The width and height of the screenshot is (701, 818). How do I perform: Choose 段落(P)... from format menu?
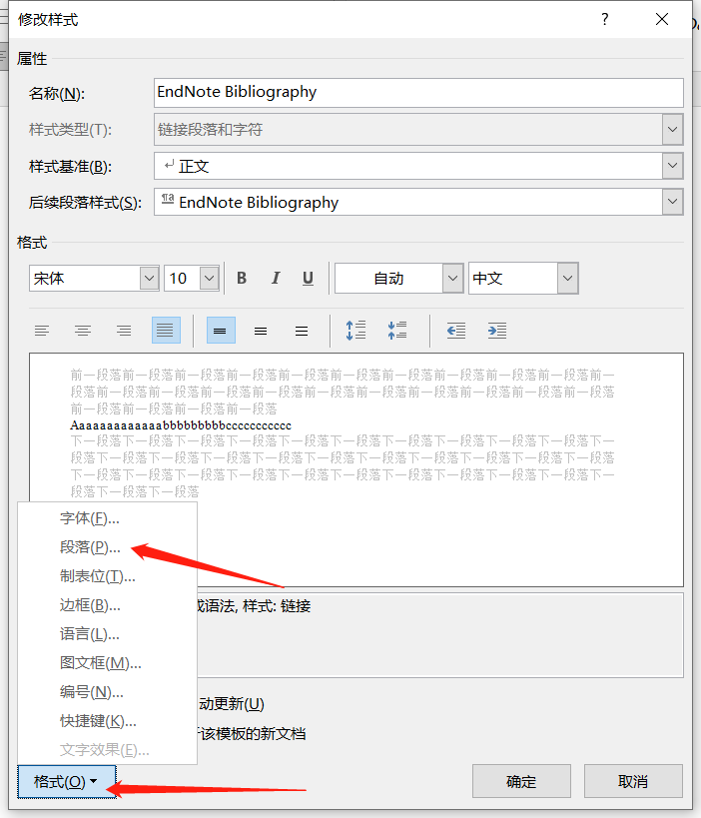(x=90, y=547)
